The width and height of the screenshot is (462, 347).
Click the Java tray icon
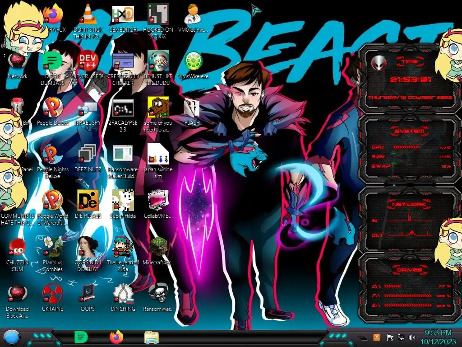[377, 337]
